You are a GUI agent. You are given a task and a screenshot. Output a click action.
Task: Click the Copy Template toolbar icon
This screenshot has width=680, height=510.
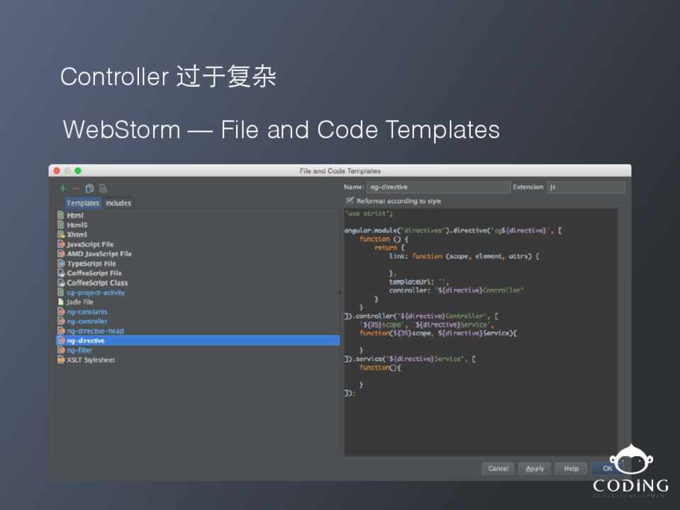[x=89, y=188]
